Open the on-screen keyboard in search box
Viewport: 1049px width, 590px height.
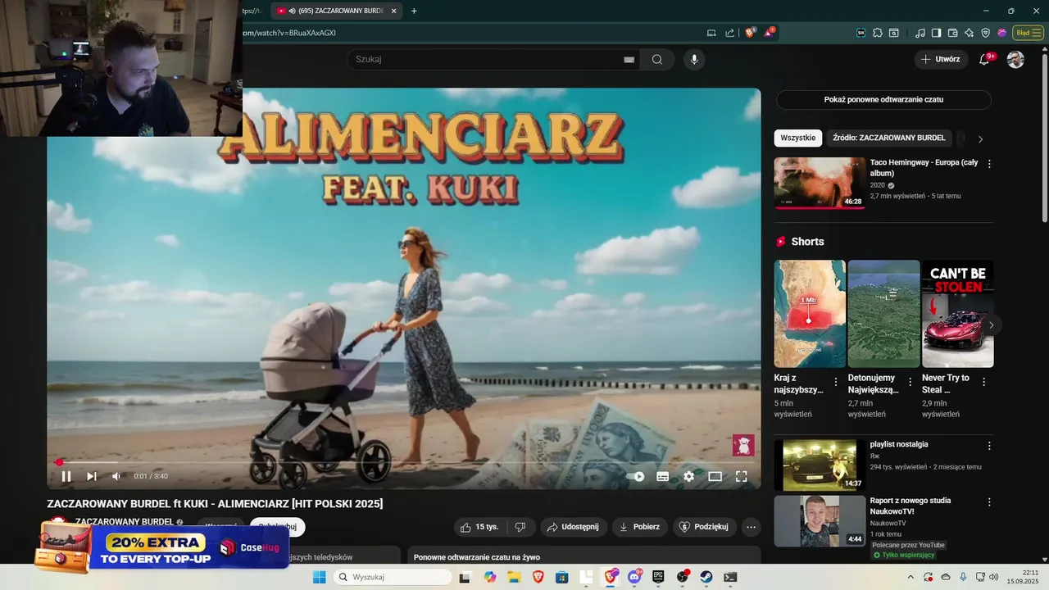tap(629, 60)
